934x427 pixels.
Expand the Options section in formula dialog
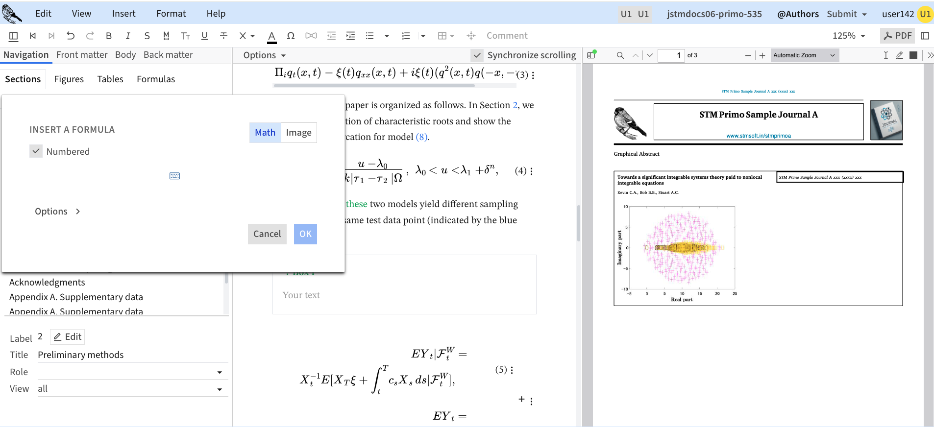[x=57, y=212]
